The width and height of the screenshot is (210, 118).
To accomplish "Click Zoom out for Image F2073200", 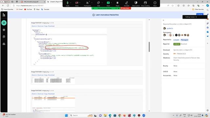I will click(x=41, y=75).
